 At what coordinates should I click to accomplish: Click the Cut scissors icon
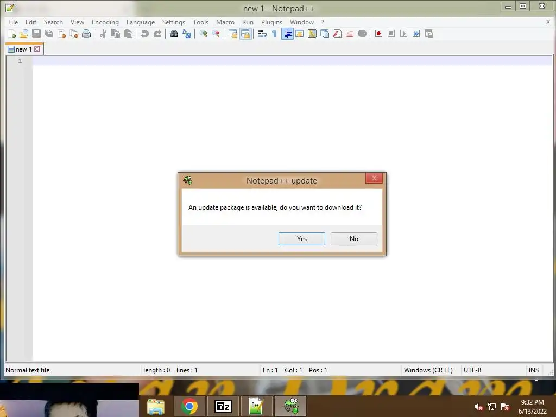point(103,34)
